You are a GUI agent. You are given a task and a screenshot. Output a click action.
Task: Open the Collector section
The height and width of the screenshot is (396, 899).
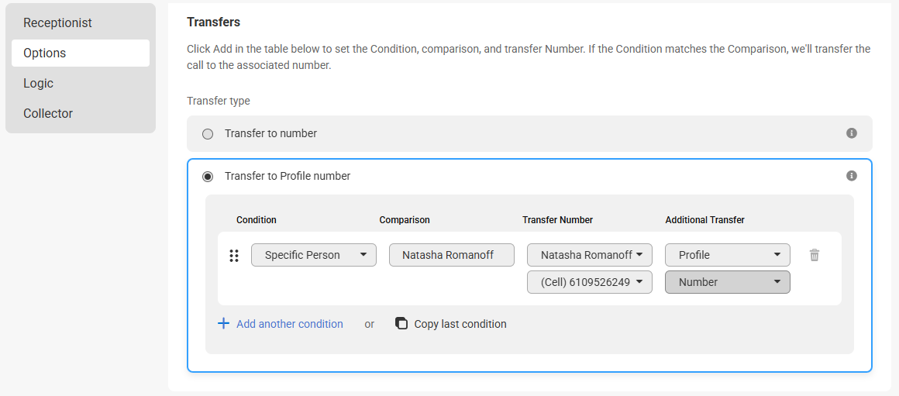click(81, 113)
